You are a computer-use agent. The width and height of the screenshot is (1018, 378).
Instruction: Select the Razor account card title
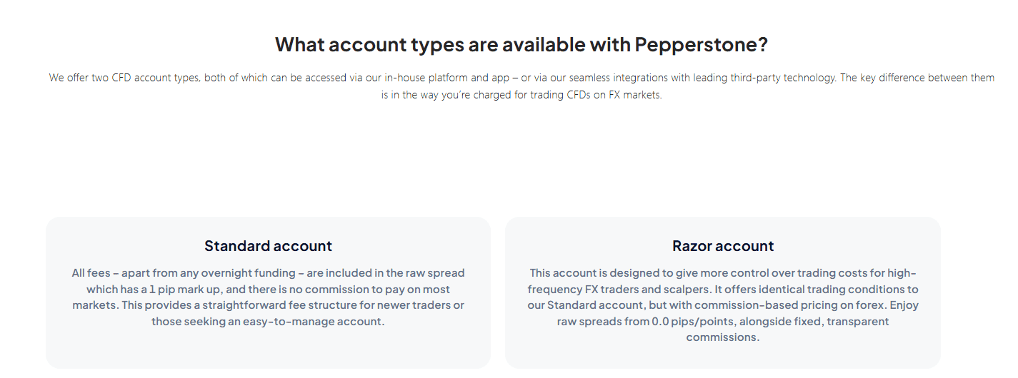[x=723, y=246]
